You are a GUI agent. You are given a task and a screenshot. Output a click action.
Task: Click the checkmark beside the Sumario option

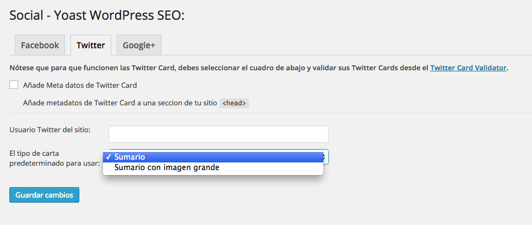[109, 157]
